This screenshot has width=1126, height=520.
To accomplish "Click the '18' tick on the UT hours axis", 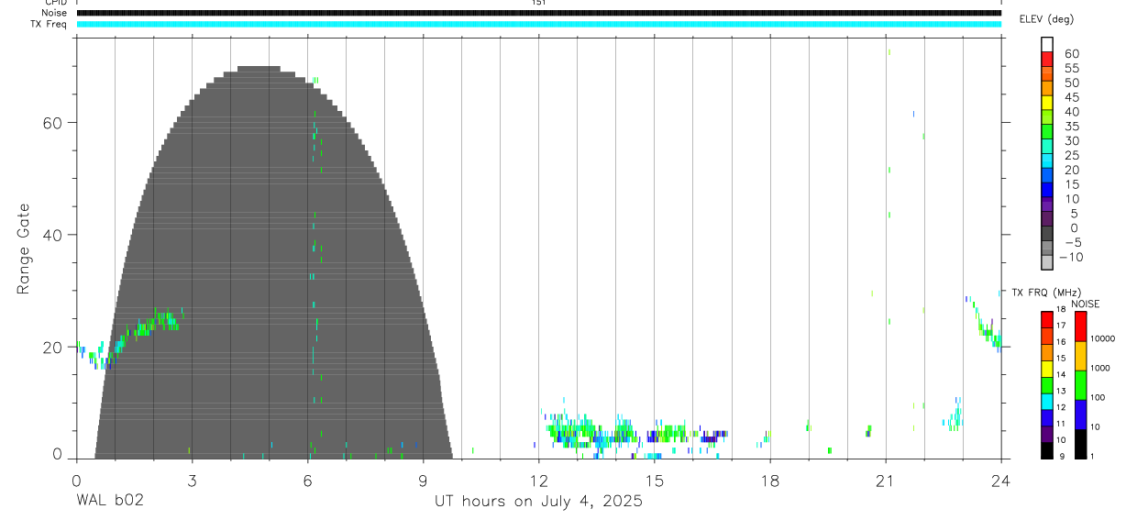I will [x=769, y=480].
